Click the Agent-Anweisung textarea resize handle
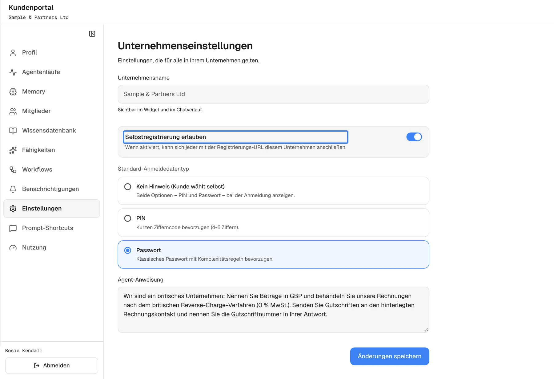554x379 pixels. [x=426, y=330]
